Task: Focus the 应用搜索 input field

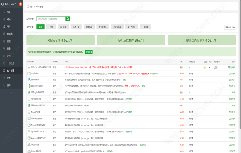Action: (51, 19)
